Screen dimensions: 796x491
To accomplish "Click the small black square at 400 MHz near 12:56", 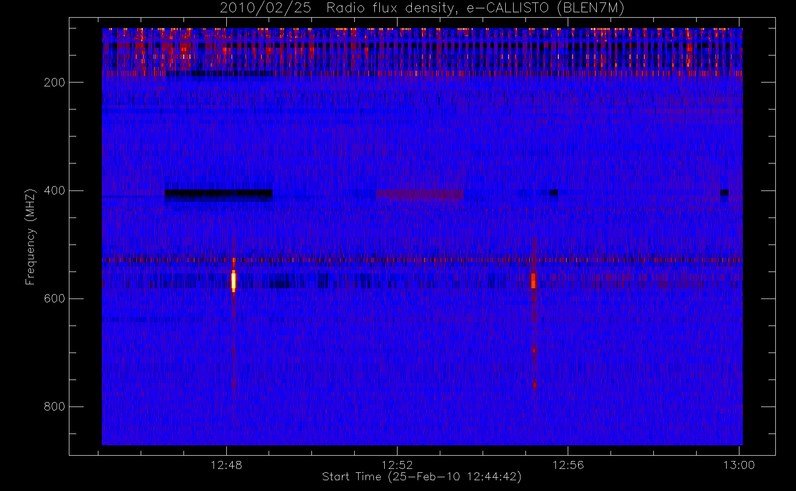I will (553, 192).
